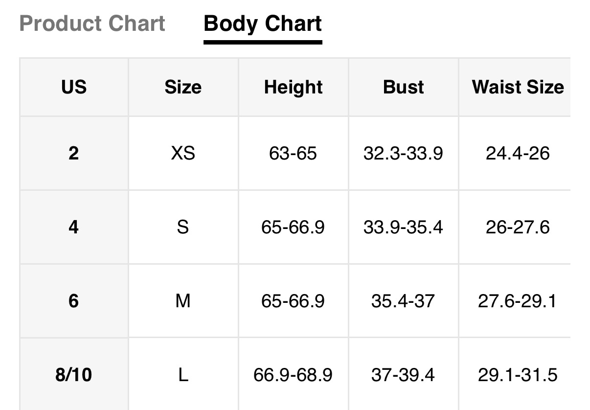Click the 66.9-68.9 height value

click(293, 375)
